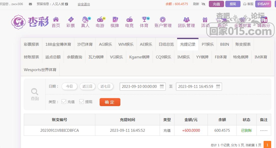Click the +600.0000 amount cell
276x148 pixels.
point(191,130)
